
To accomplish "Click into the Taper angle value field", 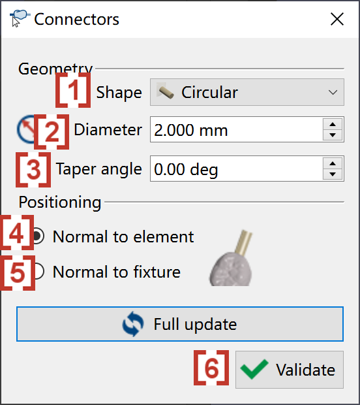I will (x=237, y=169).
